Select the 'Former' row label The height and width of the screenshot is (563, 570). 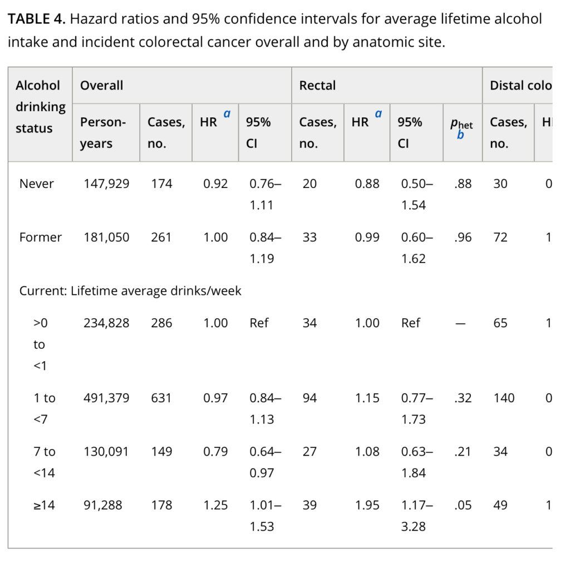(41, 237)
